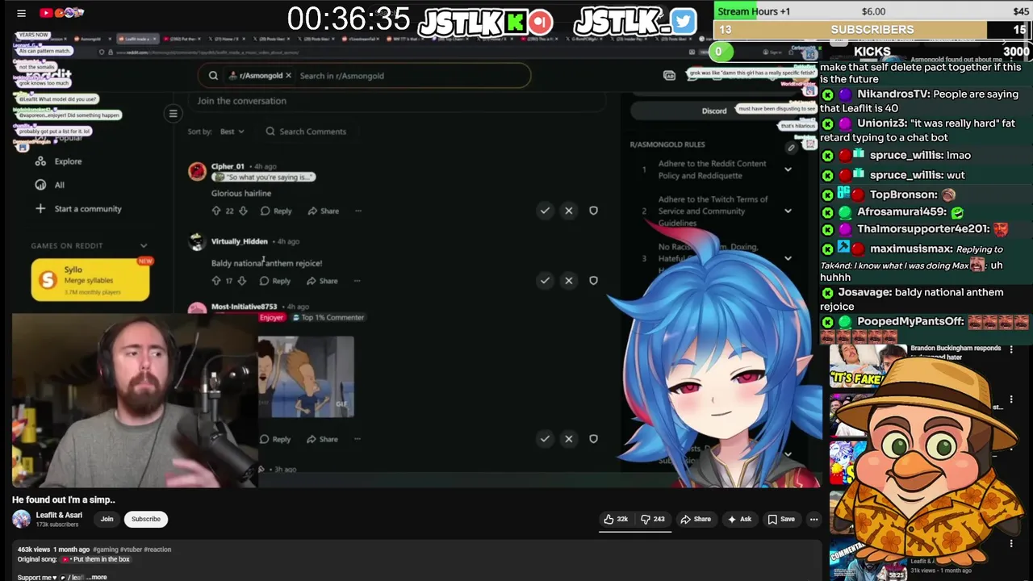The image size is (1033, 581).
Task: Save the video to a playlist
Action: (781, 519)
